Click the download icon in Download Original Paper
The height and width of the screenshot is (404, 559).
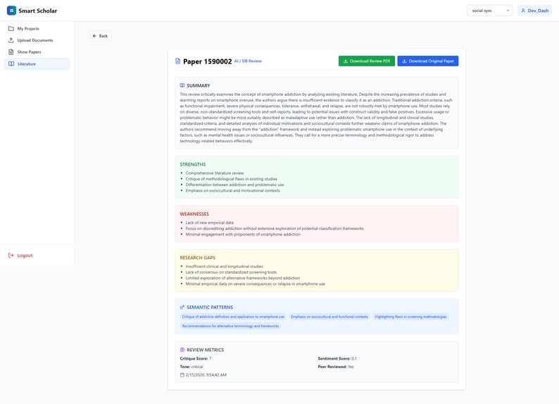point(404,61)
